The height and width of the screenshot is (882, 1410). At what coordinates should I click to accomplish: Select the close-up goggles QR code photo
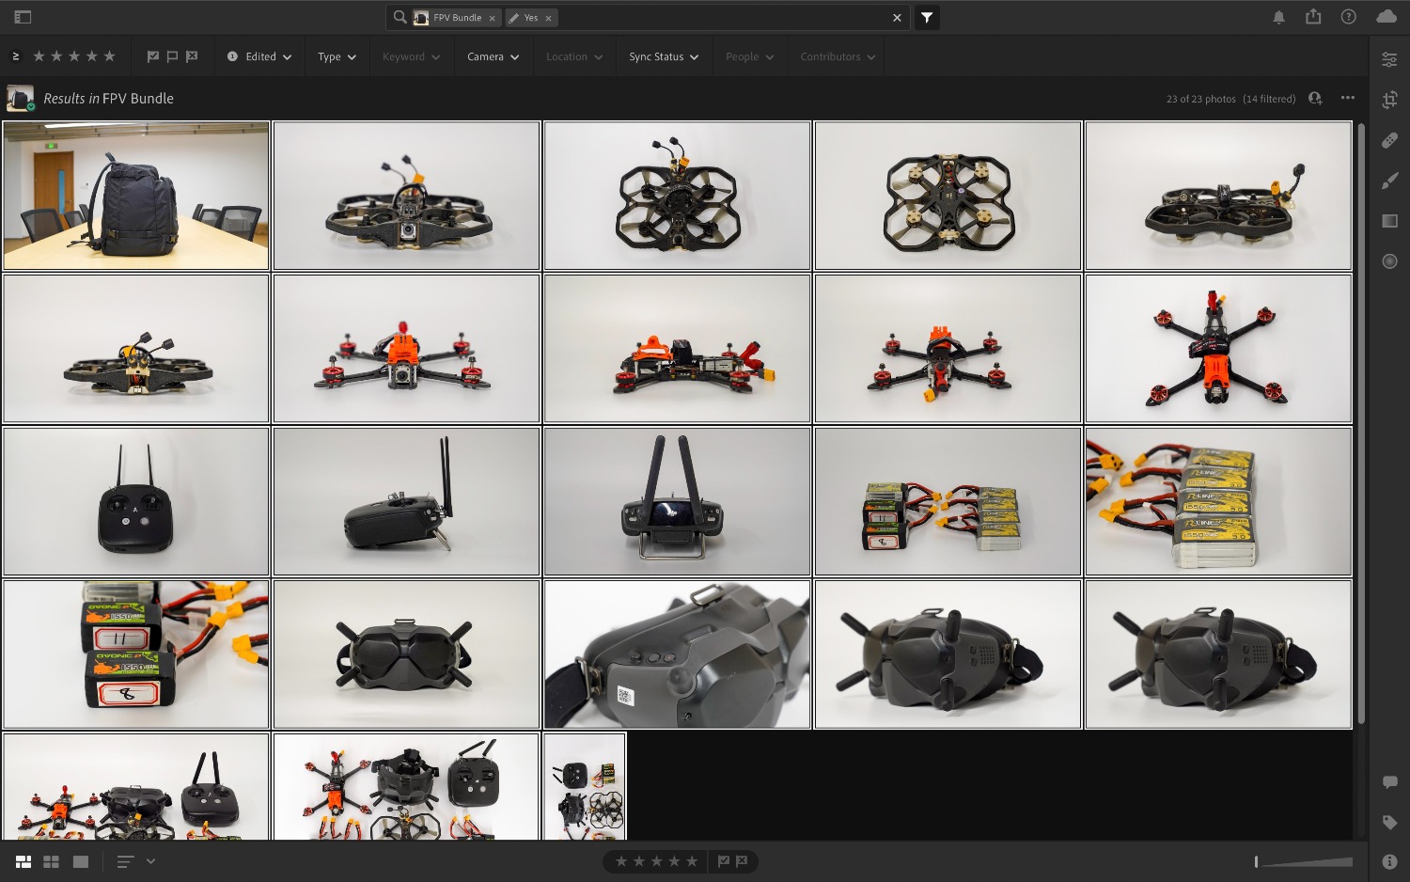pyautogui.click(x=677, y=654)
